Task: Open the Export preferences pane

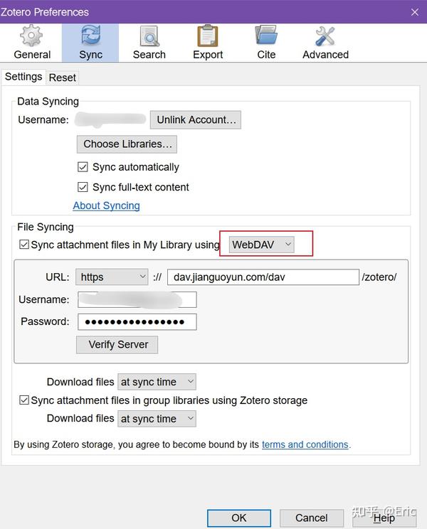Action: 208,43
